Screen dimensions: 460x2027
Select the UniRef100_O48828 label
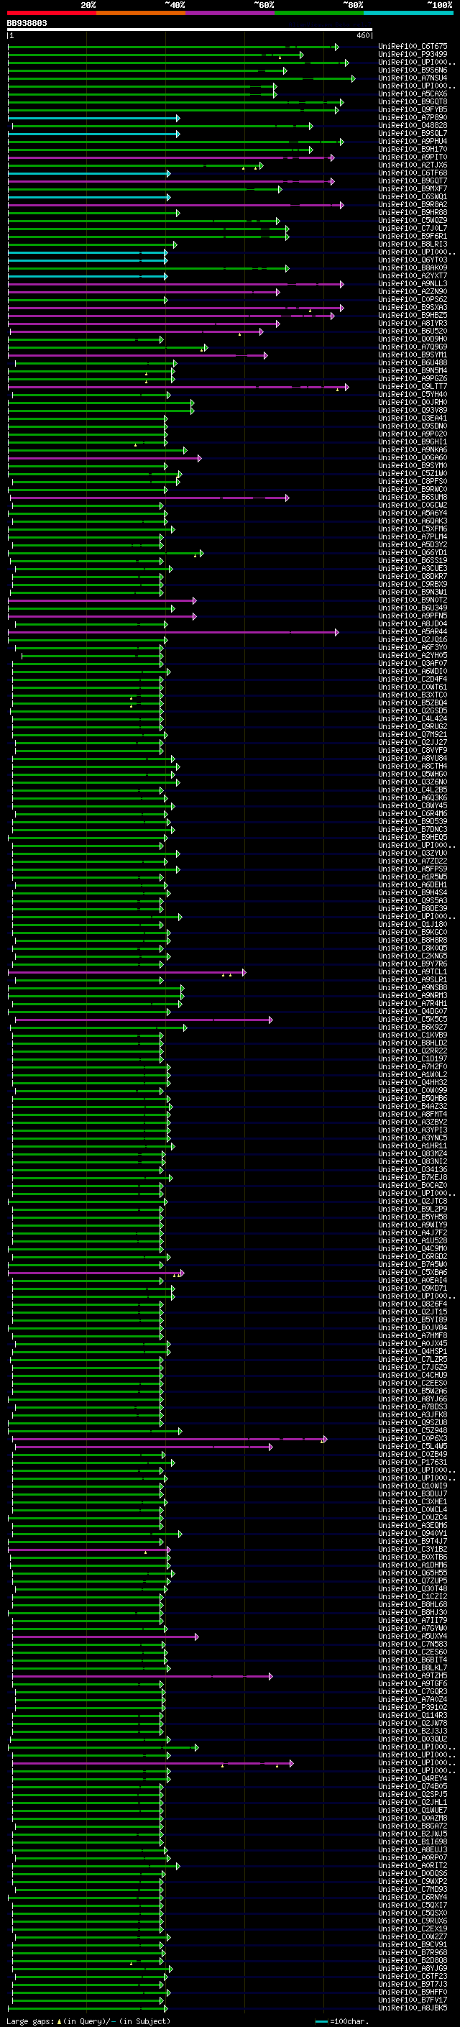pyautogui.click(x=413, y=125)
